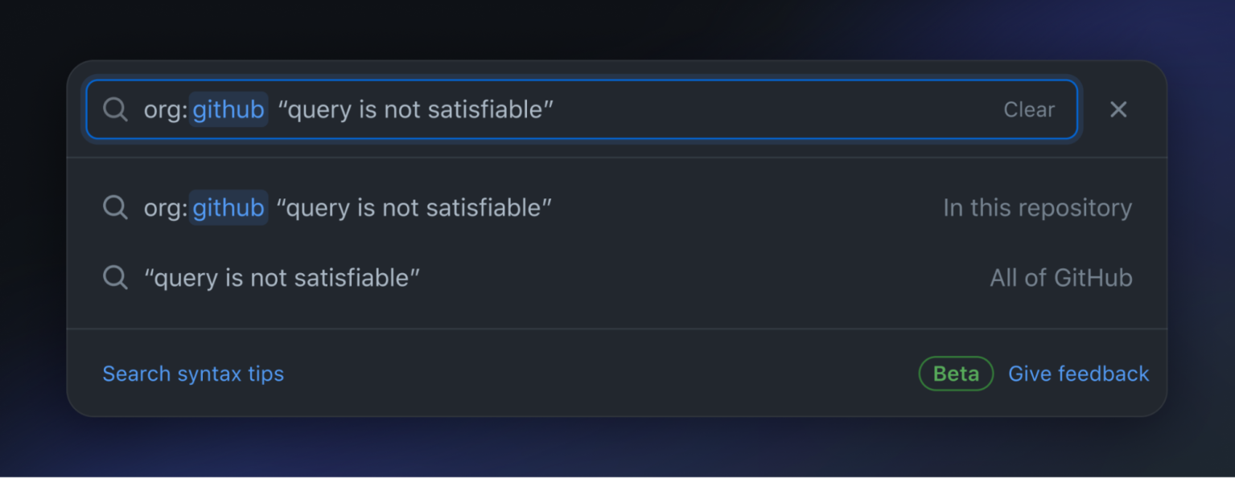Choose the second "query is not satisfiable" suggestion
This screenshot has height=478, width=1235.
(x=282, y=278)
